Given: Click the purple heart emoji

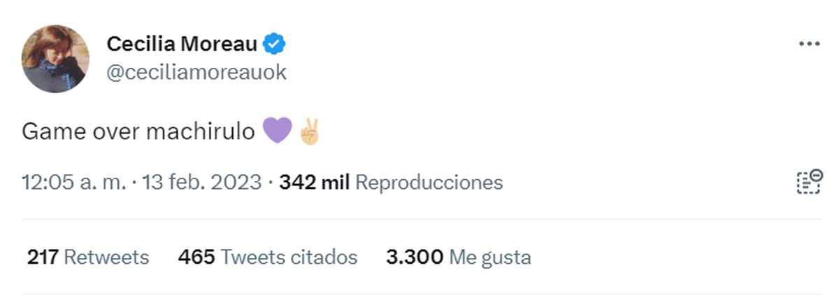Looking at the screenshot, I should coord(277,132).
